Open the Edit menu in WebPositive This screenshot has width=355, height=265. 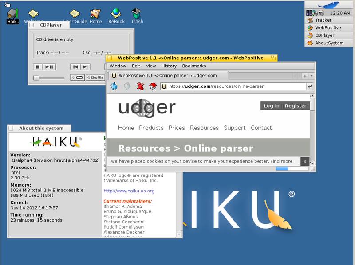136,66
